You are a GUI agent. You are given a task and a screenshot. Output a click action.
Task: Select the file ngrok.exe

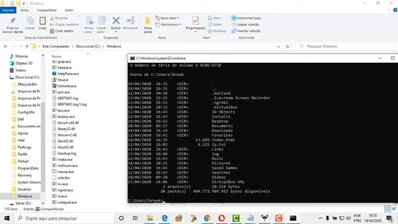[x=65, y=190]
